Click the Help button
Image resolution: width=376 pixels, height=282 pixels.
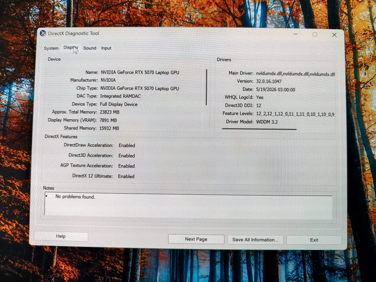tap(61, 236)
